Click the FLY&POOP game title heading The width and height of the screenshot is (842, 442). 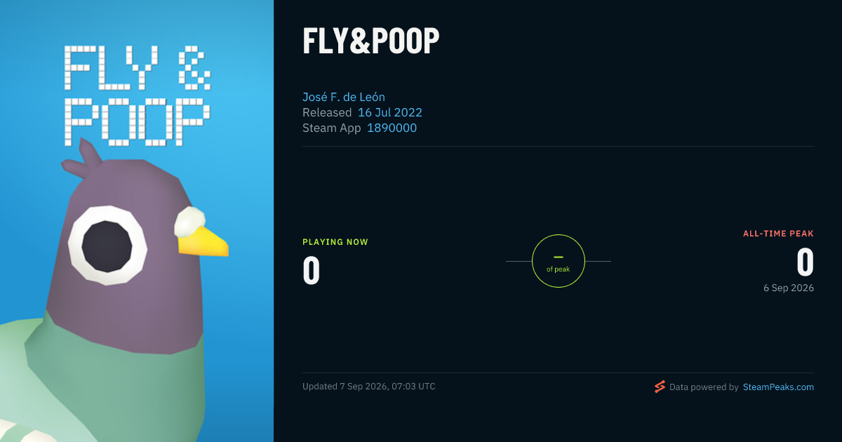point(370,41)
